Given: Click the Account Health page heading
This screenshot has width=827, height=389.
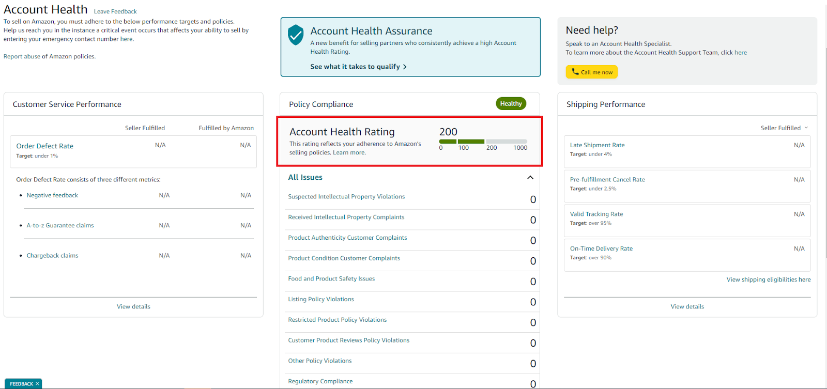Looking at the screenshot, I should coord(45,9).
